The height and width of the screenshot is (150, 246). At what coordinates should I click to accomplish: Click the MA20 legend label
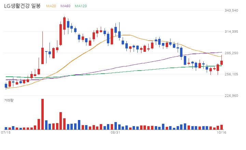click(51, 6)
